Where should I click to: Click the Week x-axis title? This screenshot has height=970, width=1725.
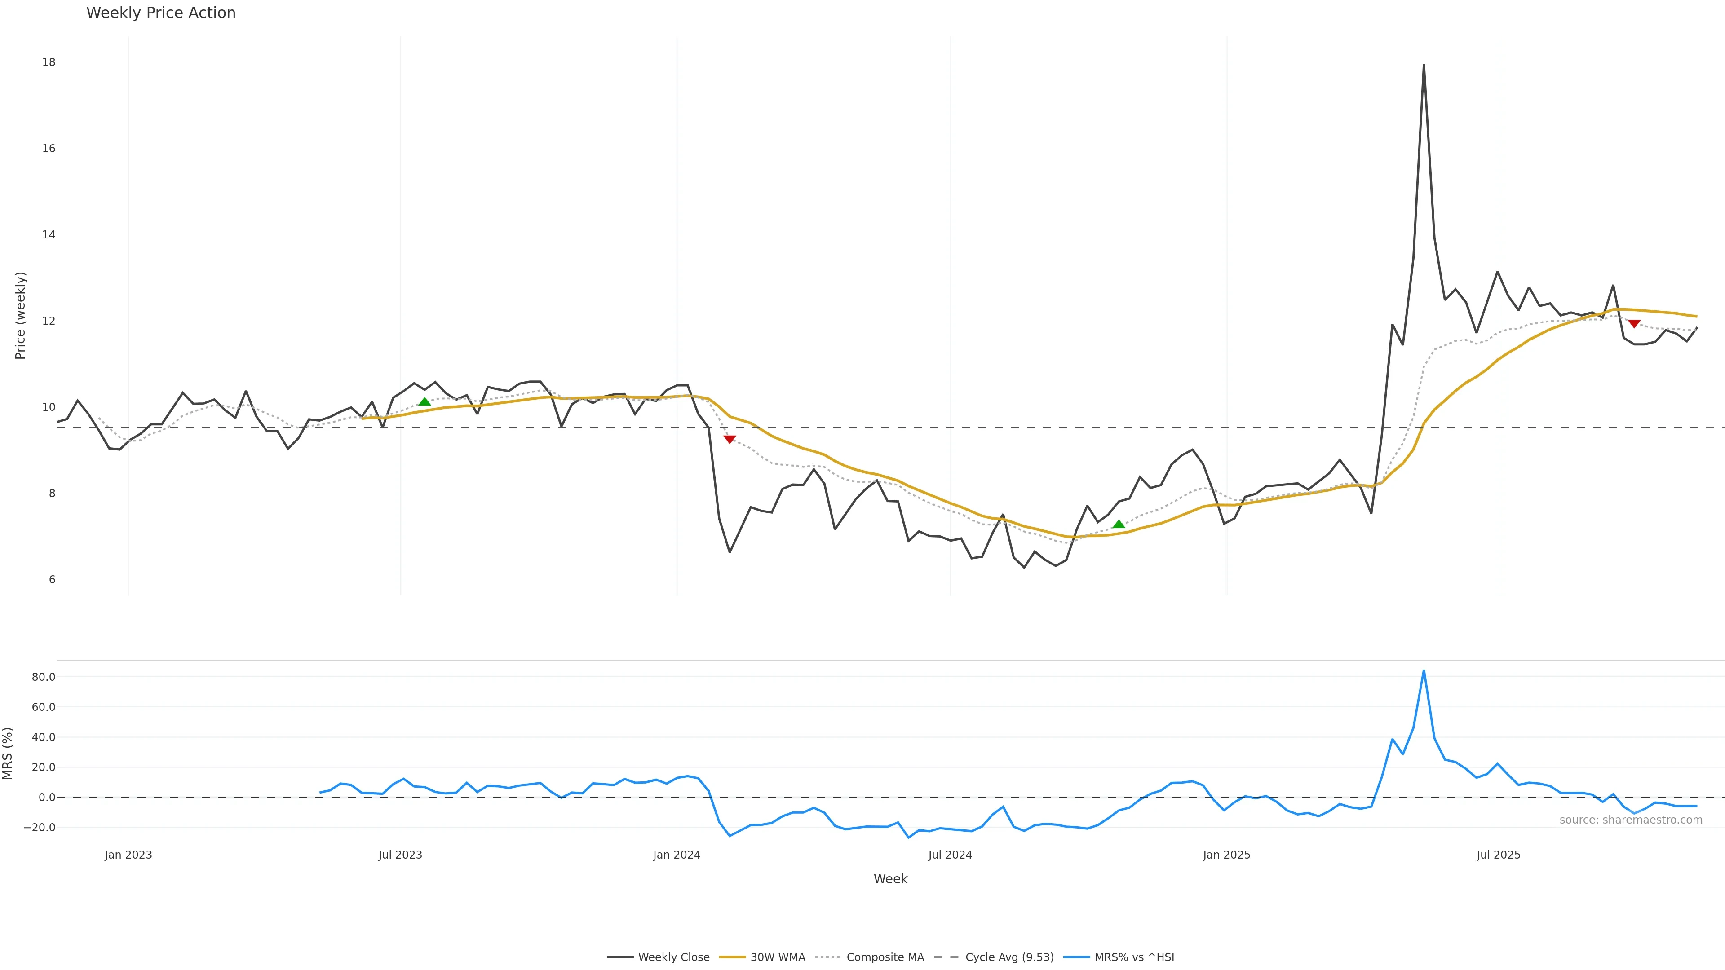click(x=890, y=879)
